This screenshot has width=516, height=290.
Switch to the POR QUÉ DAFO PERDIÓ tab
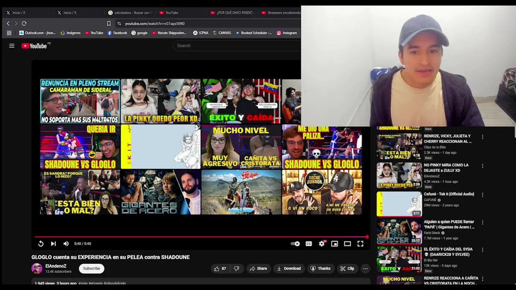point(231,12)
